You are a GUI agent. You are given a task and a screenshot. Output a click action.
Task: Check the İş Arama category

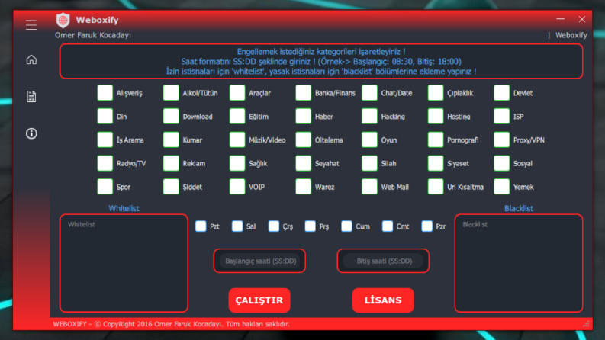click(x=105, y=140)
